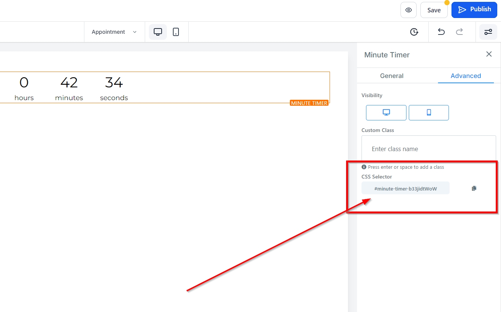Close the Minute Timer panel
The image size is (501, 312).
tap(489, 54)
